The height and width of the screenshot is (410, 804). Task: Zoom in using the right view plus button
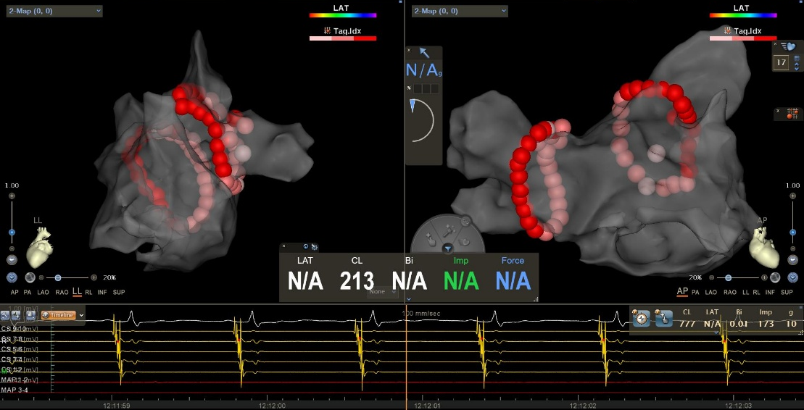point(792,196)
